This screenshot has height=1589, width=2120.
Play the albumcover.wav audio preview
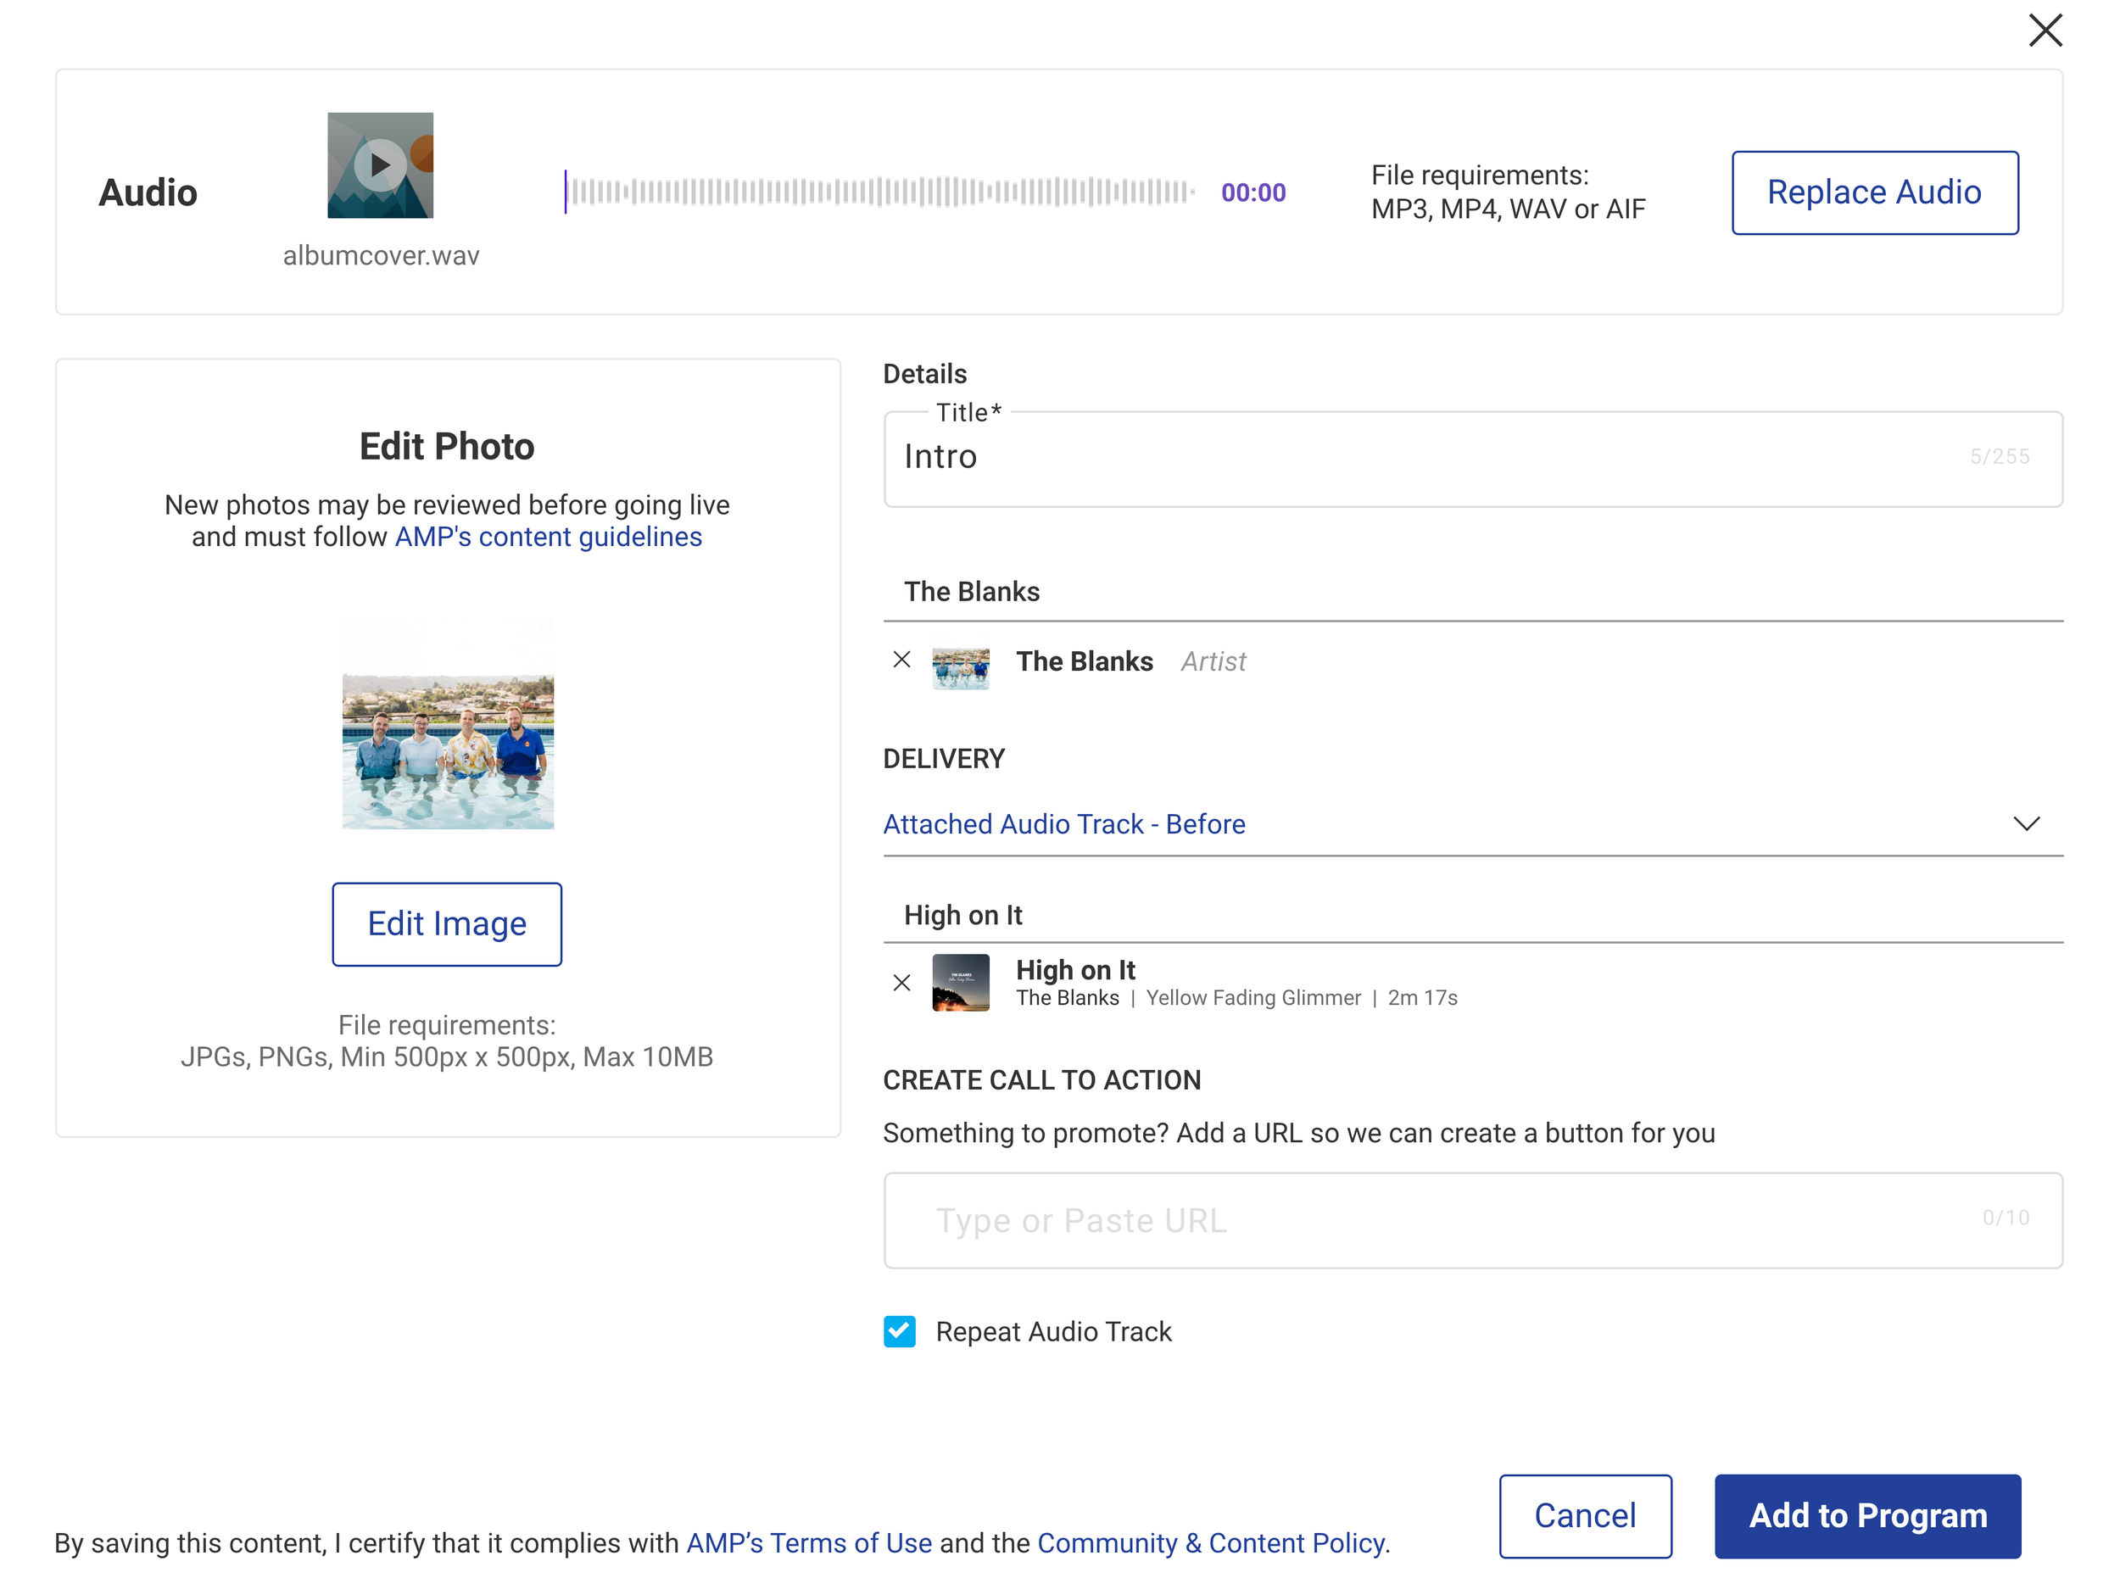point(380,164)
